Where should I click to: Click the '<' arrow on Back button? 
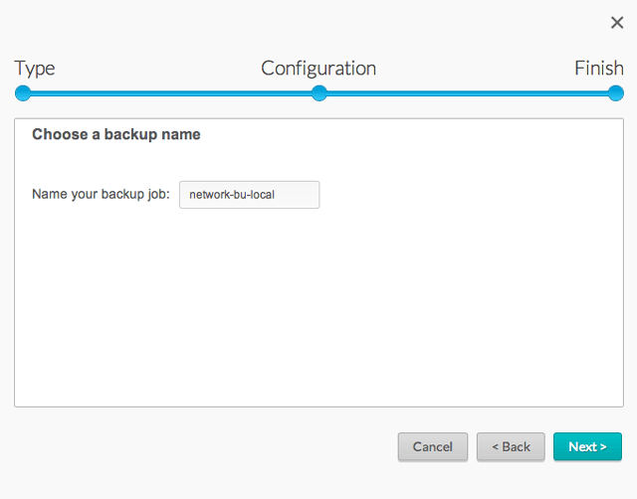(x=495, y=447)
